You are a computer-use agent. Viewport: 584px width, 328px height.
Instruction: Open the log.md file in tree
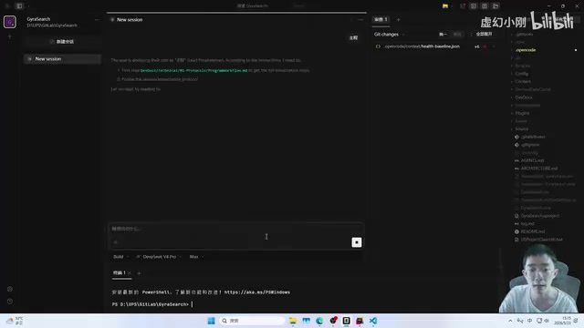click(527, 223)
